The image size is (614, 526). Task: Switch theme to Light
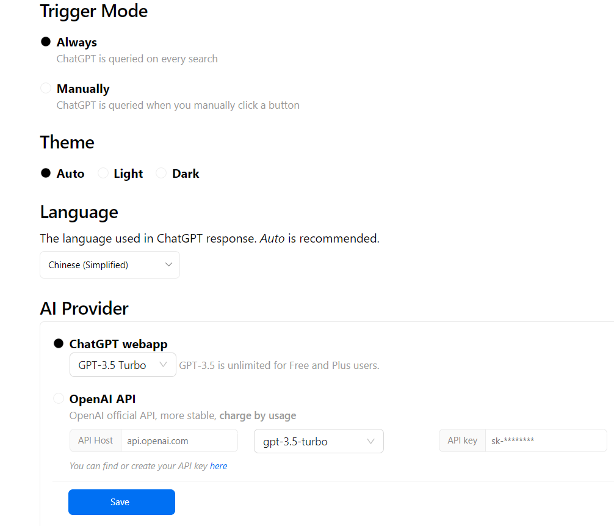click(103, 173)
